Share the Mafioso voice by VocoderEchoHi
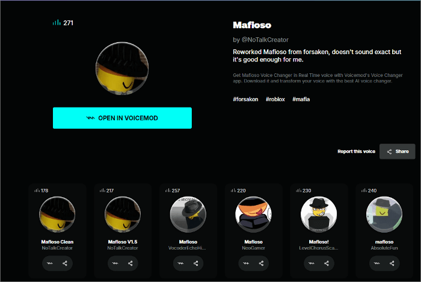The width and height of the screenshot is (421, 282). pyautogui.click(x=195, y=263)
